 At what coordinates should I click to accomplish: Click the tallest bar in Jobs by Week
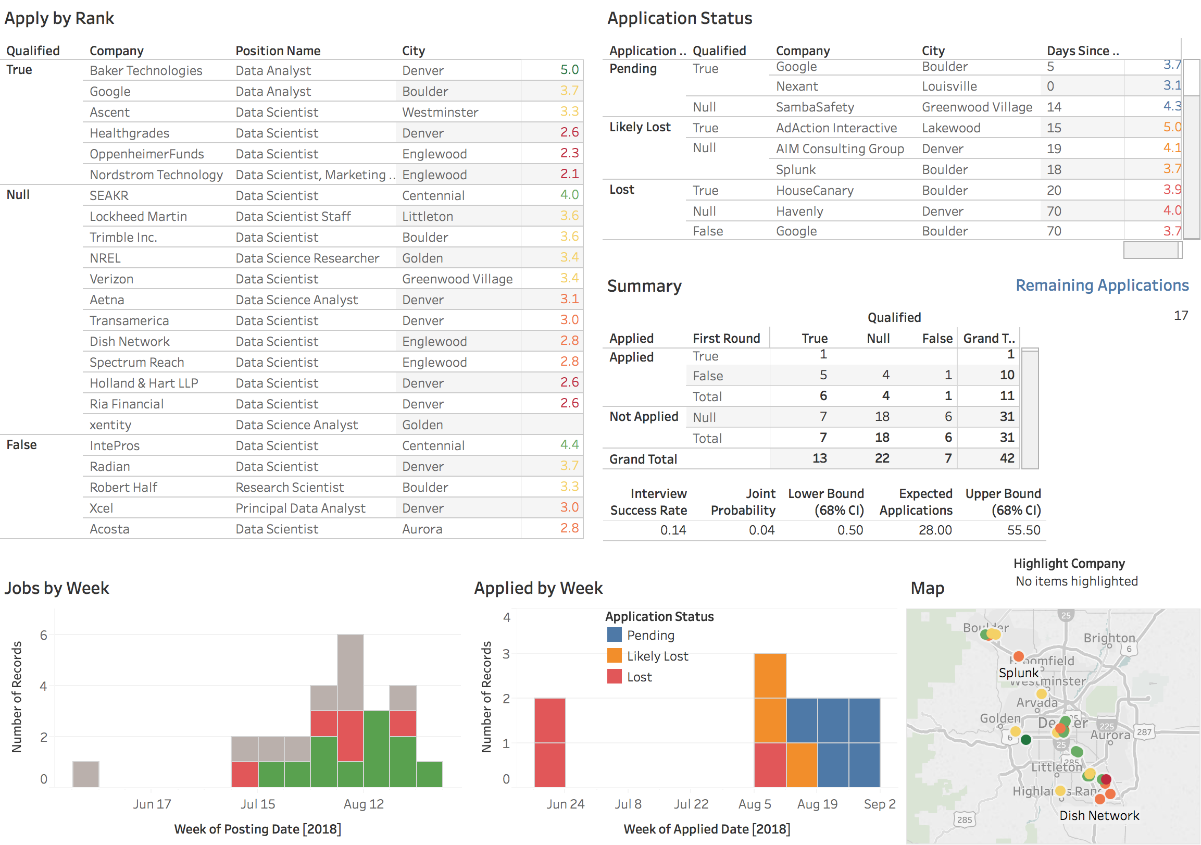(x=351, y=711)
